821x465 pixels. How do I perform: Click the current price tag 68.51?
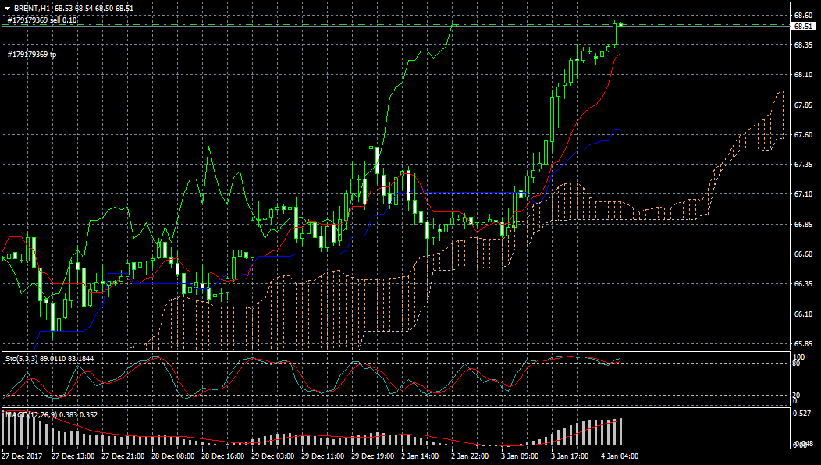click(x=803, y=27)
